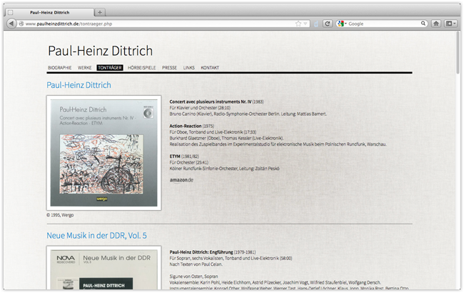Open the bookmarks menu button
The width and height of the screenshot is (464, 293).
pyautogui.click(x=450, y=24)
